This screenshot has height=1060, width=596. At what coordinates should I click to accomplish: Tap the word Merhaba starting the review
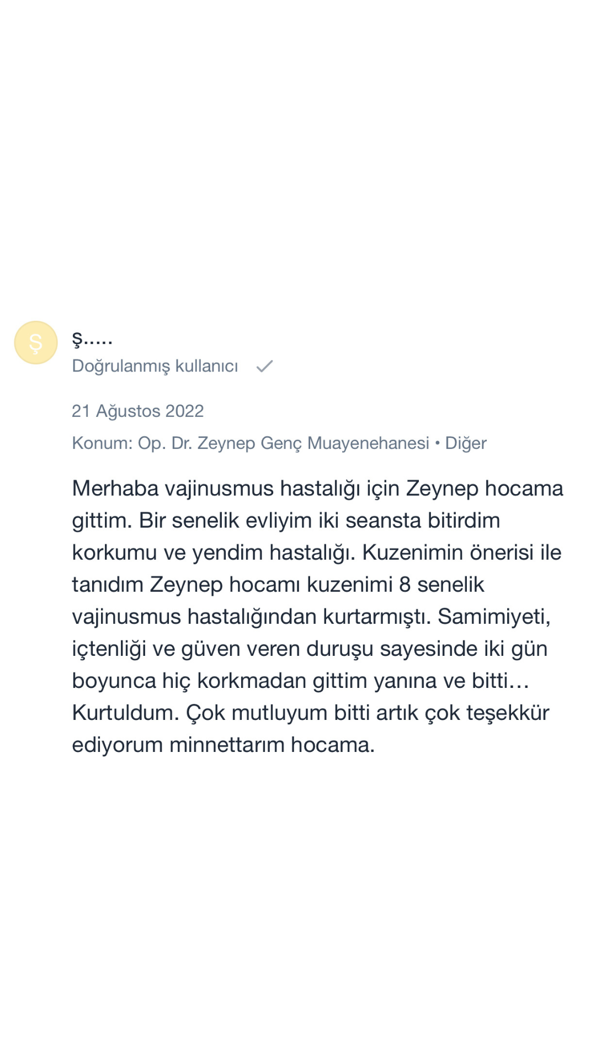click(115, 489)
